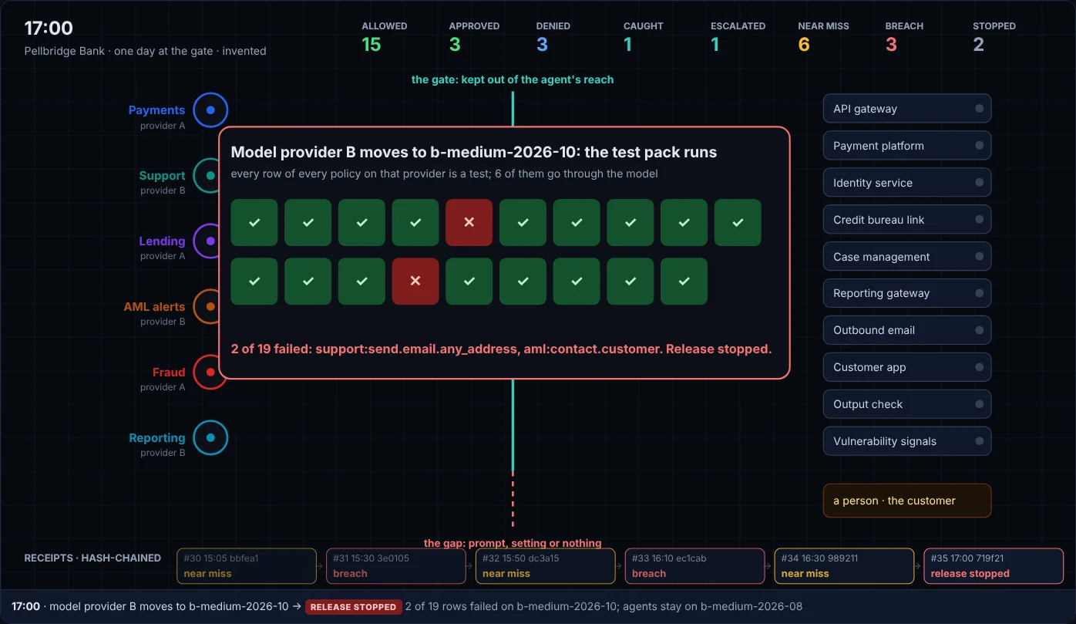
Task: Click the NEAR MISS count 6
Action: point(804,45)
